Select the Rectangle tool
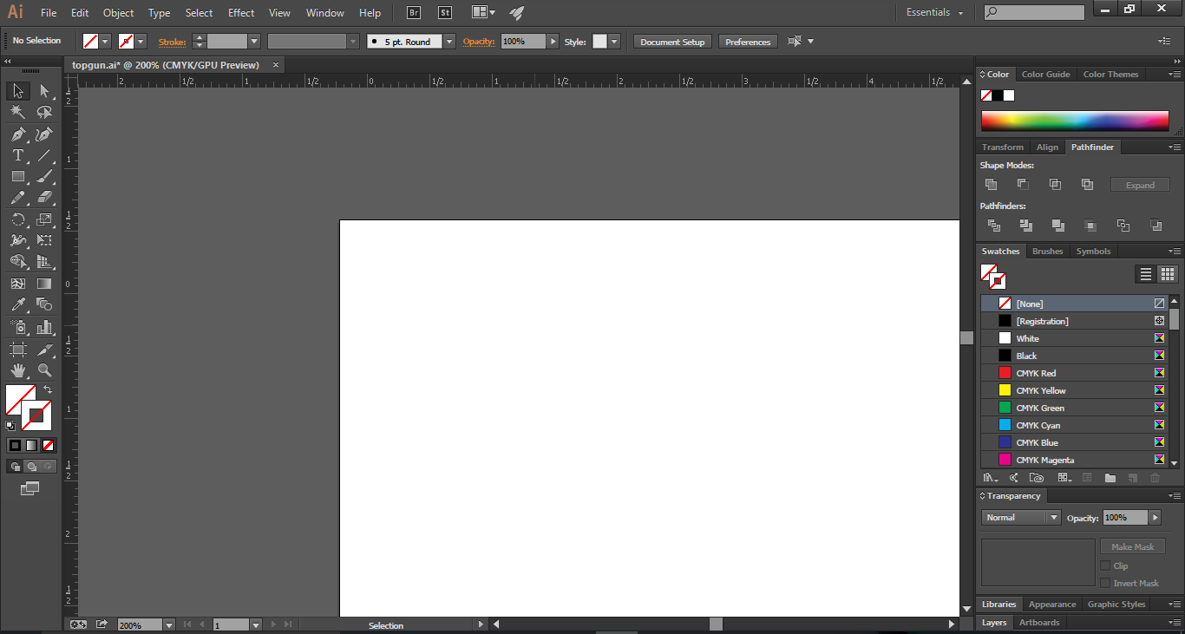Image resolution: width=1185 pixels, height=634 pixels. coord(17,176)
